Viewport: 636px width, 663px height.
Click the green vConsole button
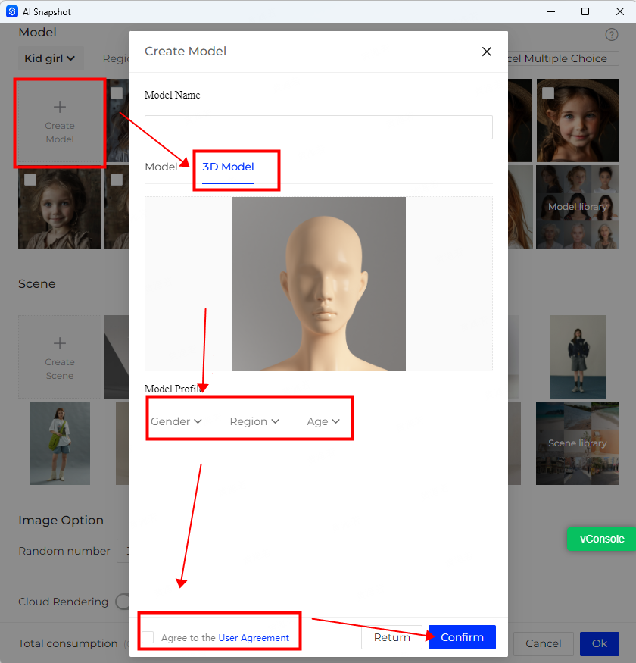click(x=602, y=539)
